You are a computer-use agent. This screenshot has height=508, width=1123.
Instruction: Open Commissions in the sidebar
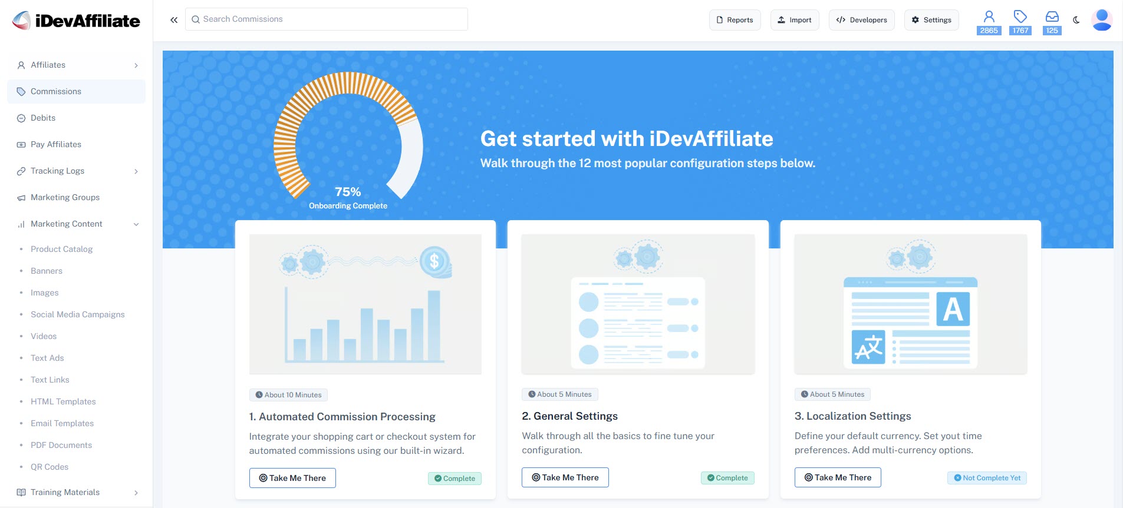click(76, 91)
